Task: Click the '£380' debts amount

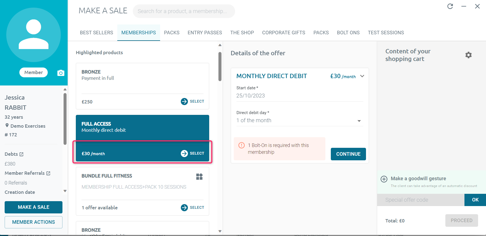Action: pyautogui.click(x=10, y=164)
